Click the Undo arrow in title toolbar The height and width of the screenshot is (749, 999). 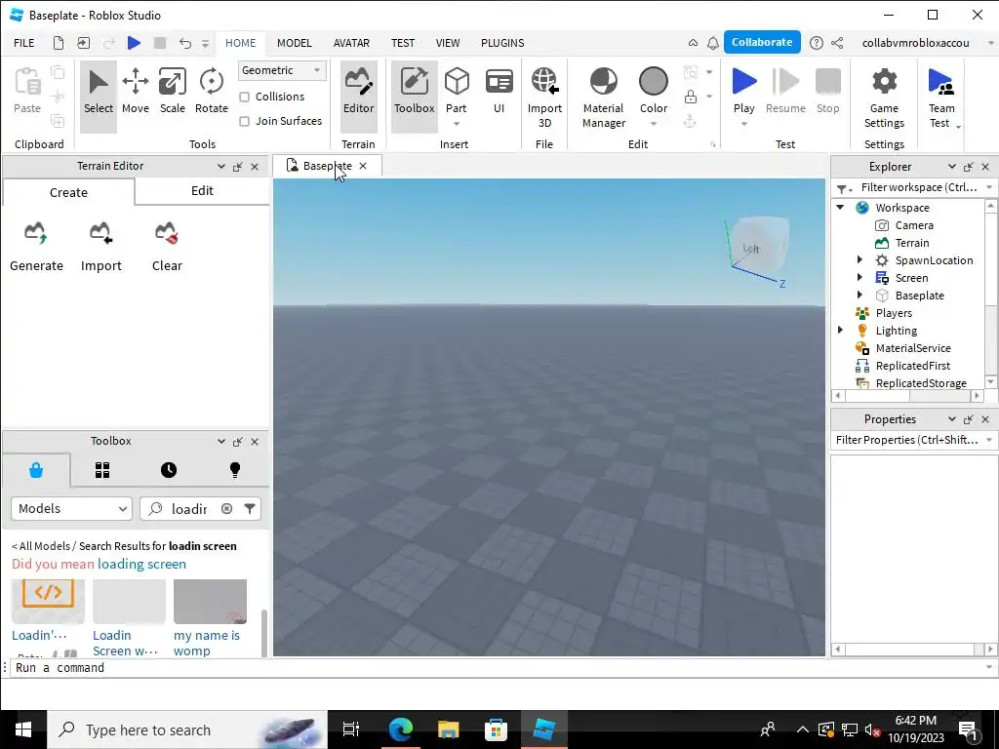click(x=184, y=43)
